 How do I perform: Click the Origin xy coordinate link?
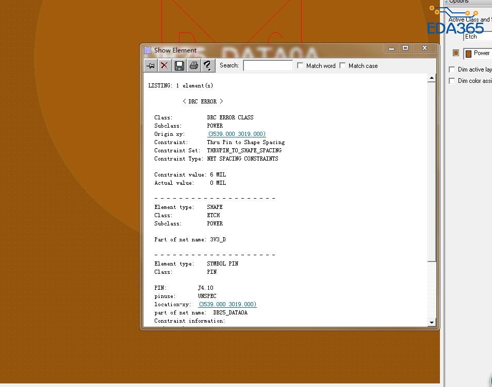click(x=237, y=134)
